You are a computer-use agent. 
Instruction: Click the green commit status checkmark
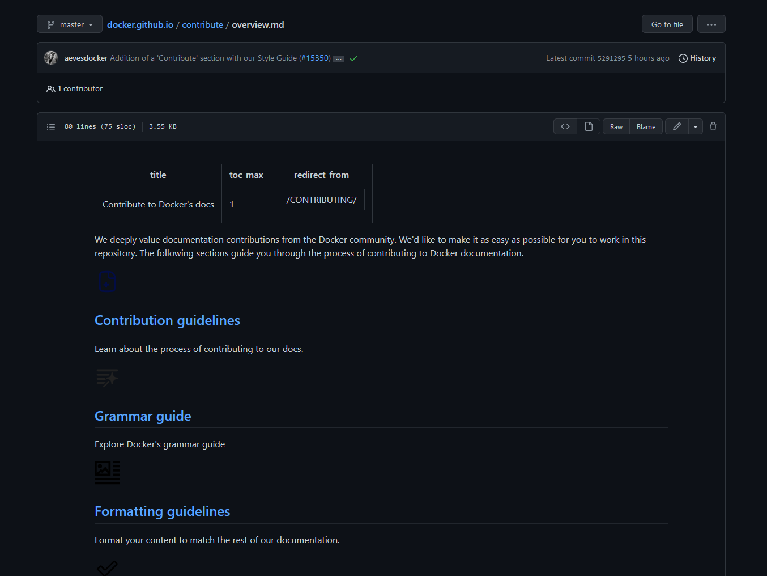click(353, 58)
